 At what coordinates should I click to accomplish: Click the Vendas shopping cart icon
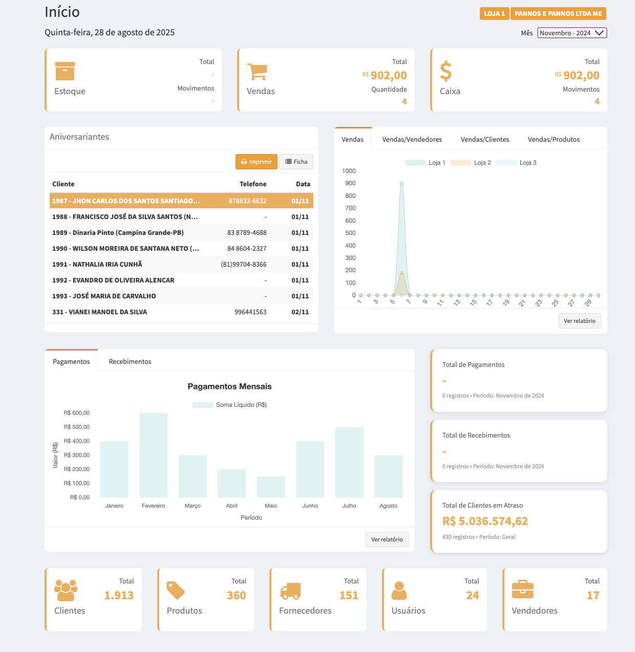[x=257, y=72]
